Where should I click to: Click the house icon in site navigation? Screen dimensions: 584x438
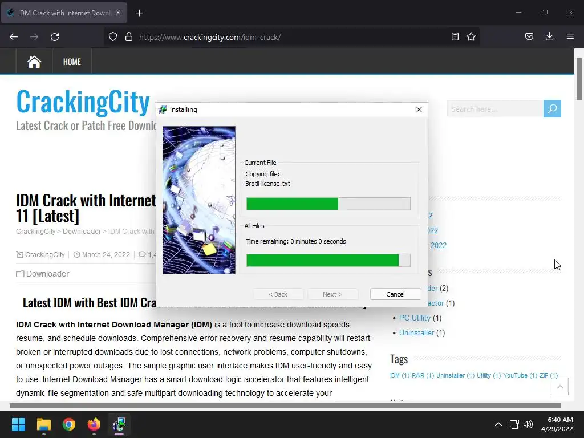pyautogui.click(x=34, y=62)
